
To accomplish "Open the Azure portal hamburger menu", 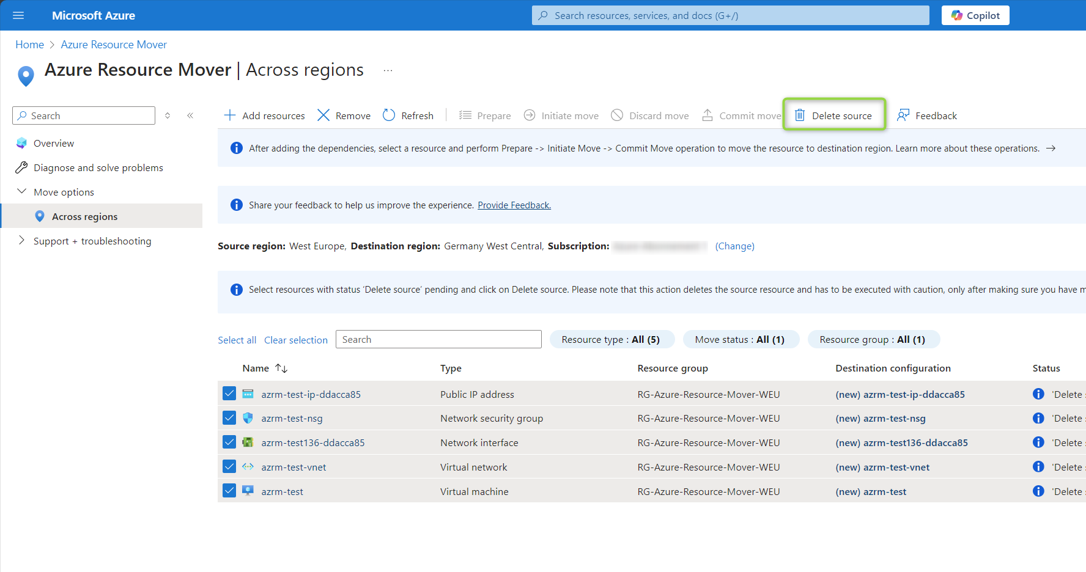I will click(18, 15).
